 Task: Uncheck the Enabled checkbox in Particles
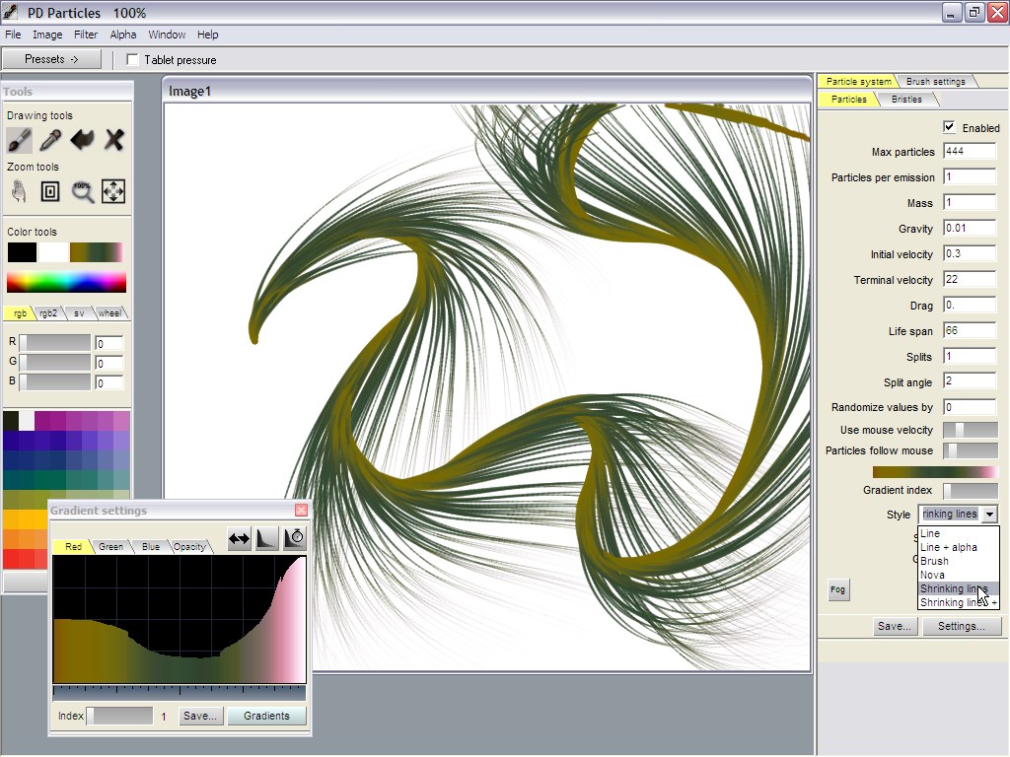coord(949,127)
